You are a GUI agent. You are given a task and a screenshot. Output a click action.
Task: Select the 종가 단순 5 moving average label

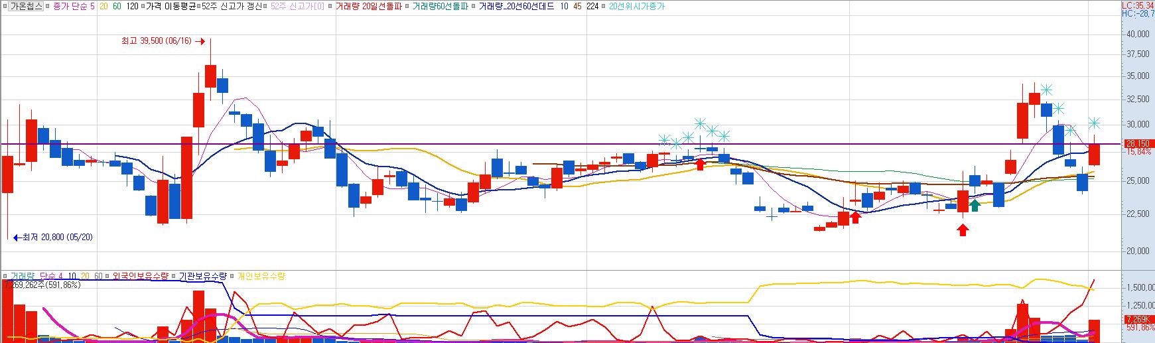74,6
